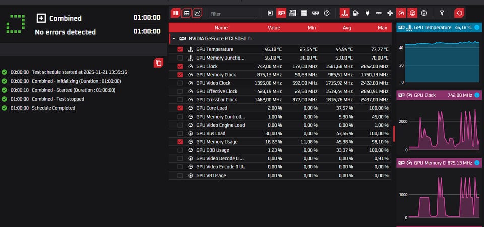This screenshot has width=484, height=227.
Task: Toggle power plug sensor type filter
Action: point(368,13)
